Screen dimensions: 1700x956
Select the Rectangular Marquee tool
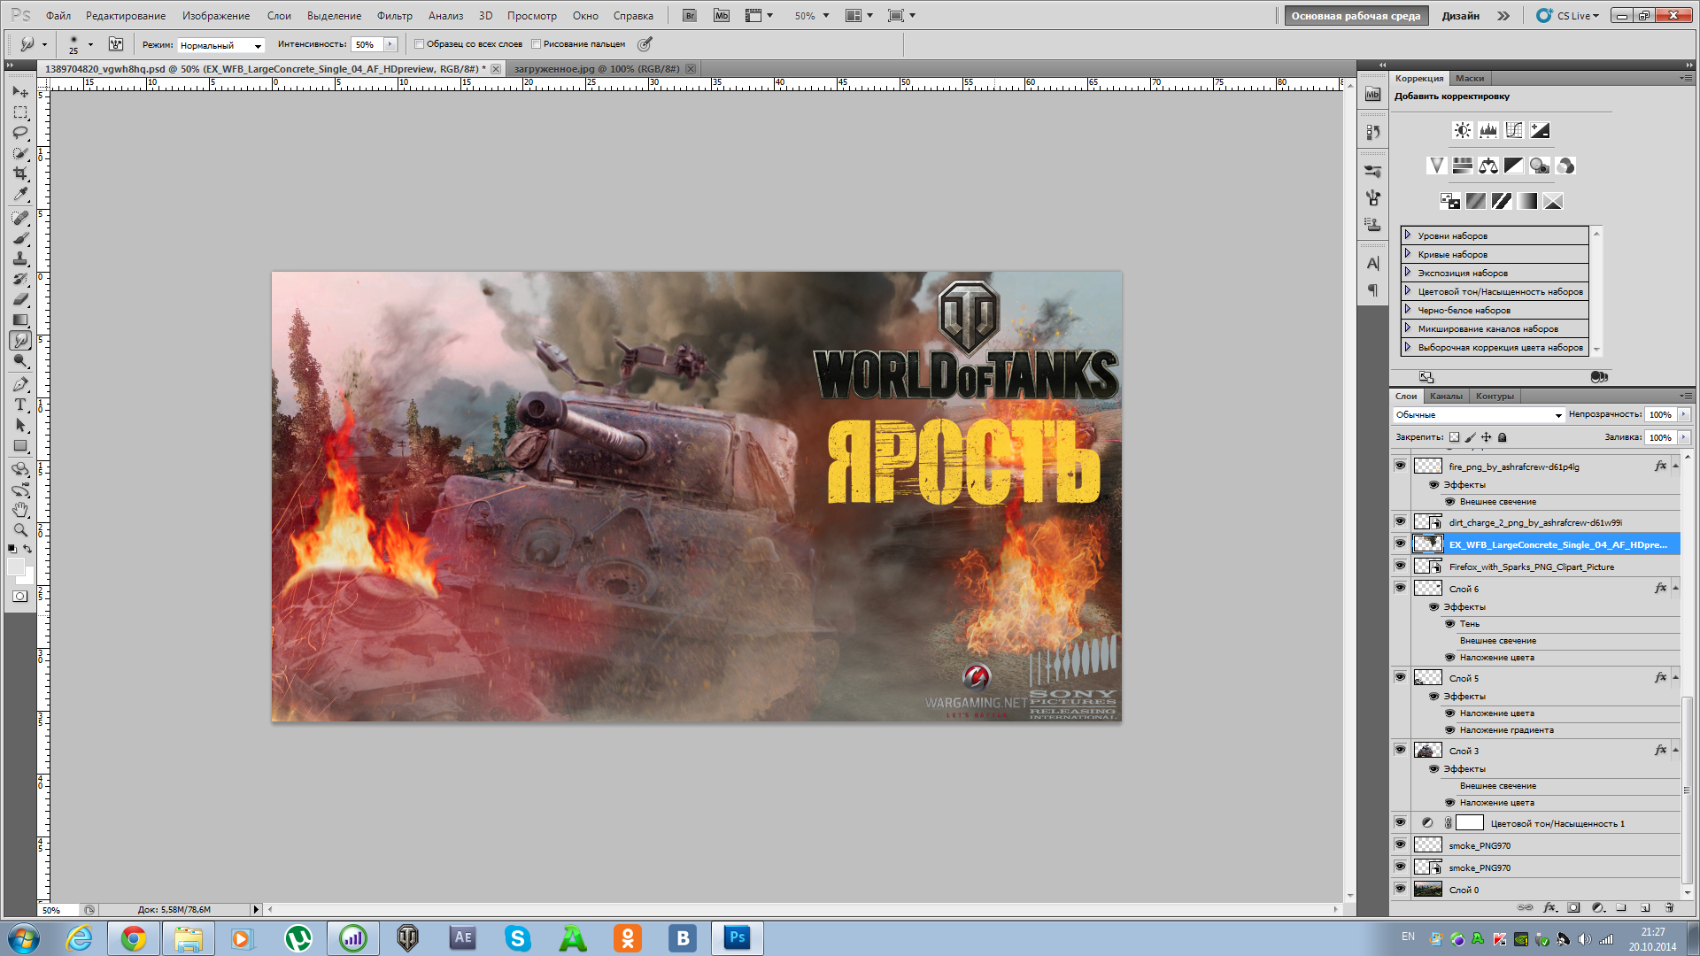[20, 112]
